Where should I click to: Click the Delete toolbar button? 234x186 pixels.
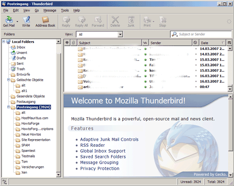[x=115, y=21]
